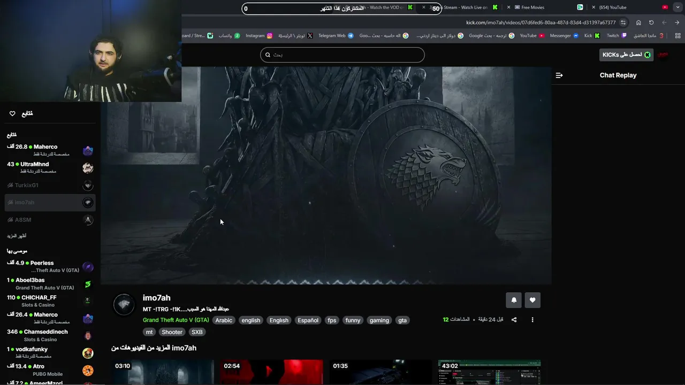Open Aboel3bas green avatar in recommended list

88,284
